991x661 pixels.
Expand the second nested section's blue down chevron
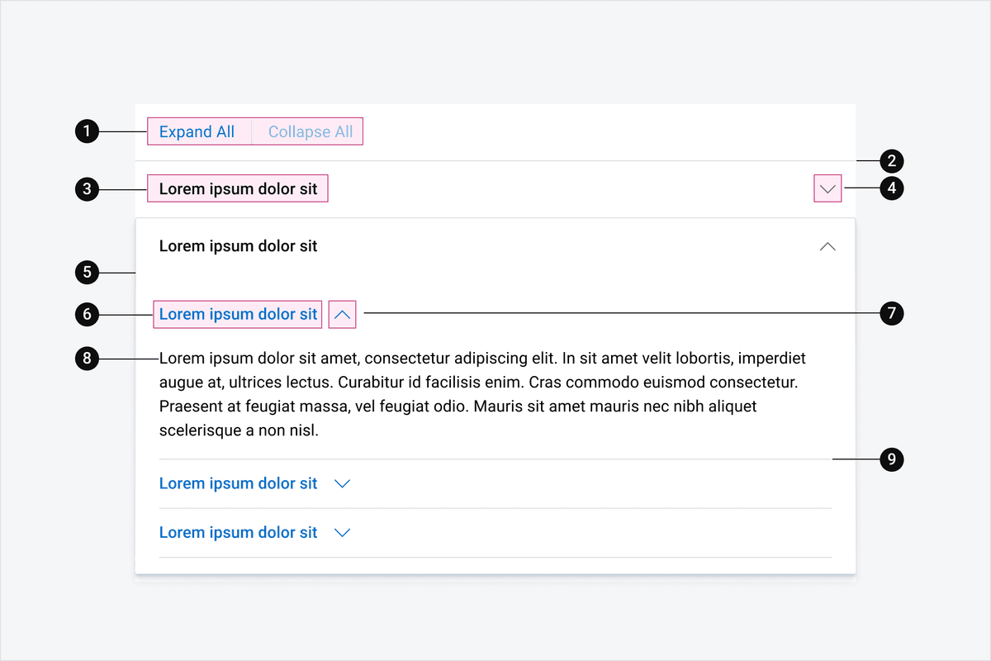(343, 483)
